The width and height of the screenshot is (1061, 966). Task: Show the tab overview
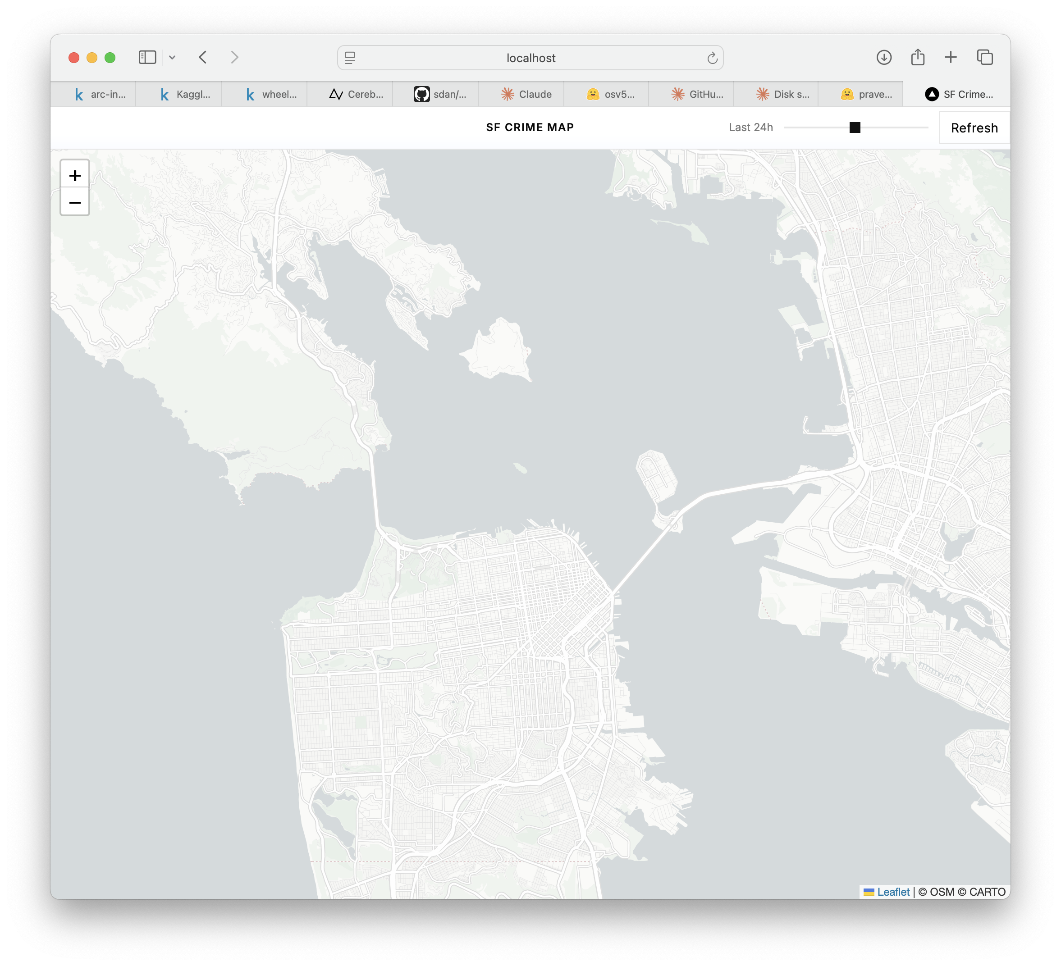[985, 57]
